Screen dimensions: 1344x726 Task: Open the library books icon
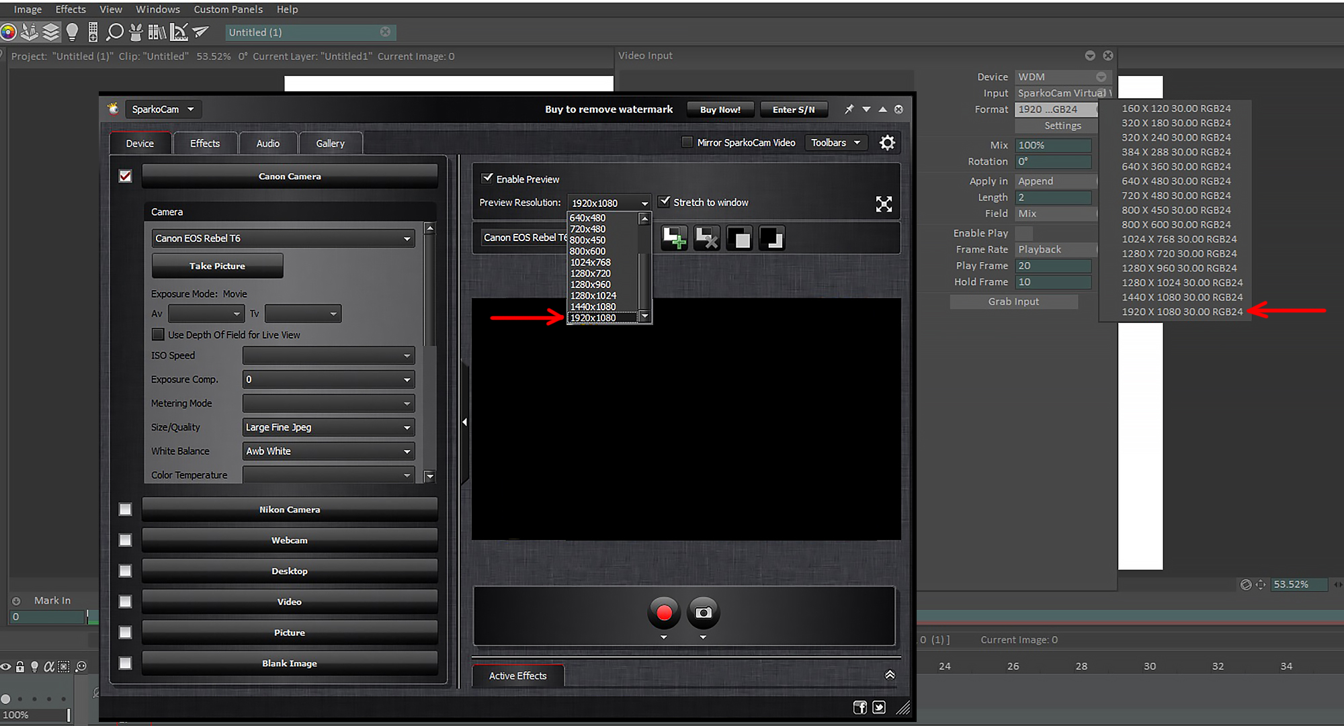coord(157,32)
